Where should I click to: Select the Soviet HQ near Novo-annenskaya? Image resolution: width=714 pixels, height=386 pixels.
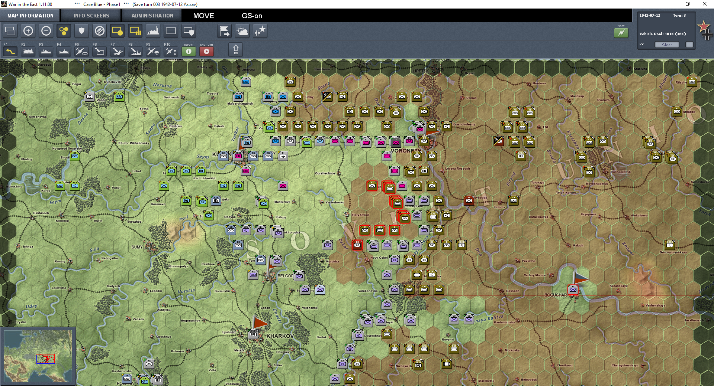670,245
